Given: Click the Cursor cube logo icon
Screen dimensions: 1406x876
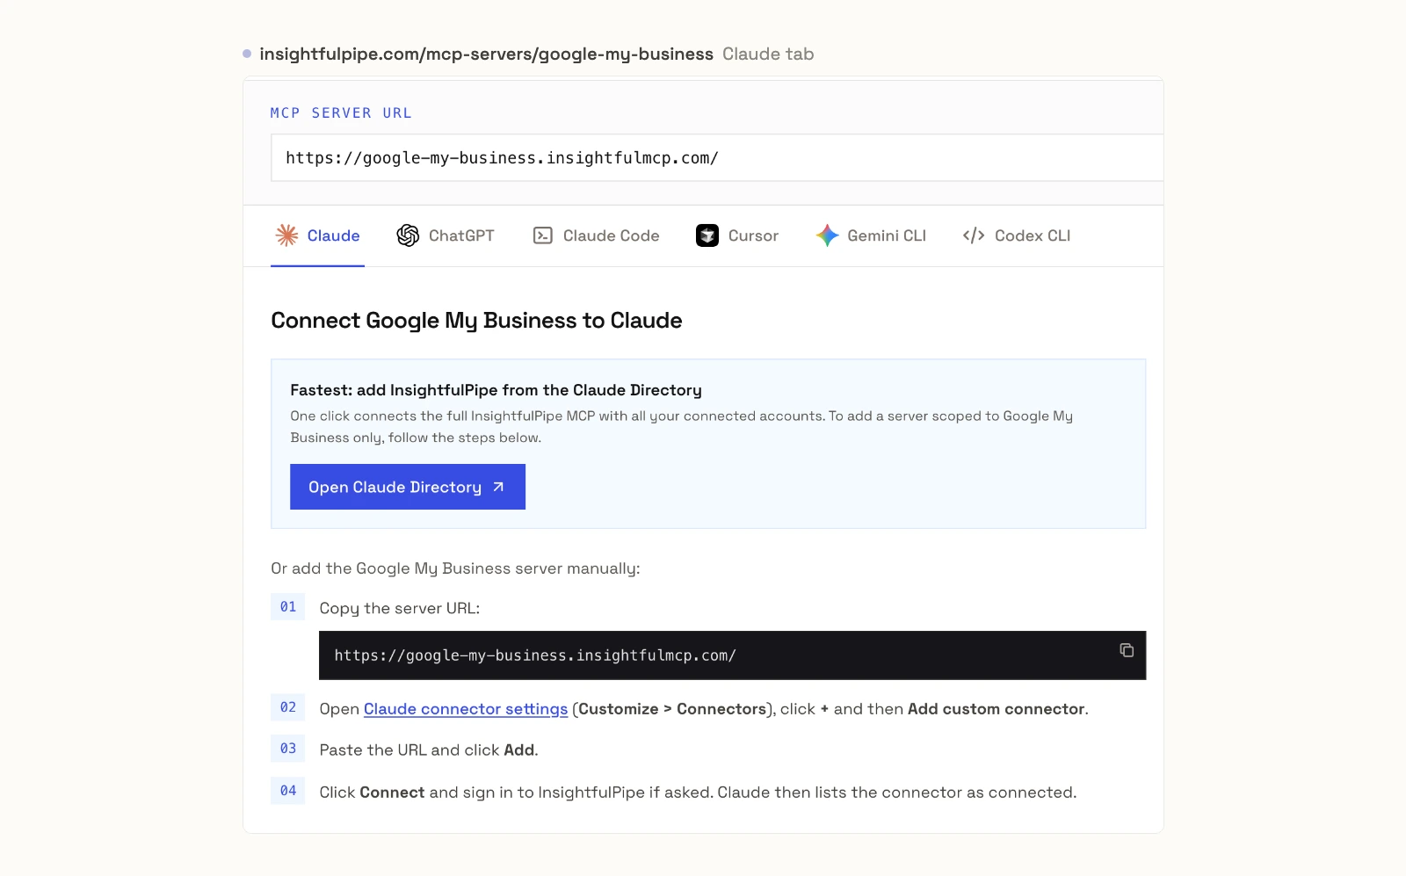Looking at the screenshot, I should 707,235.
